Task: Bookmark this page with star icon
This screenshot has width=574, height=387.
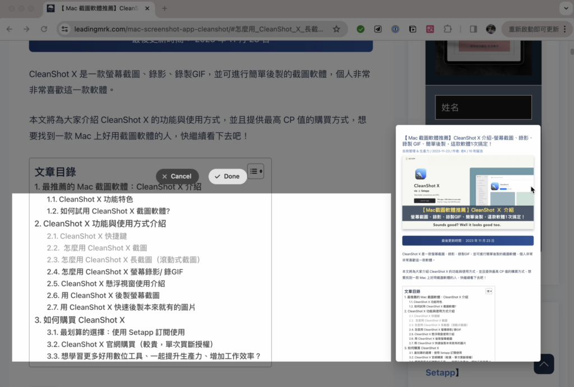Action: (336, 29)
